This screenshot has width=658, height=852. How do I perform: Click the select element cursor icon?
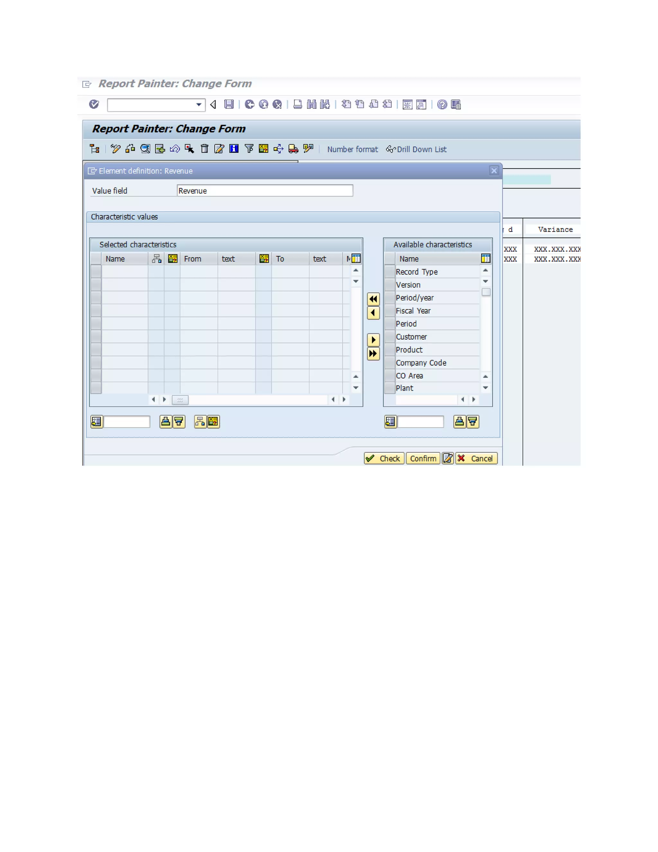click(x=190, y=149)
